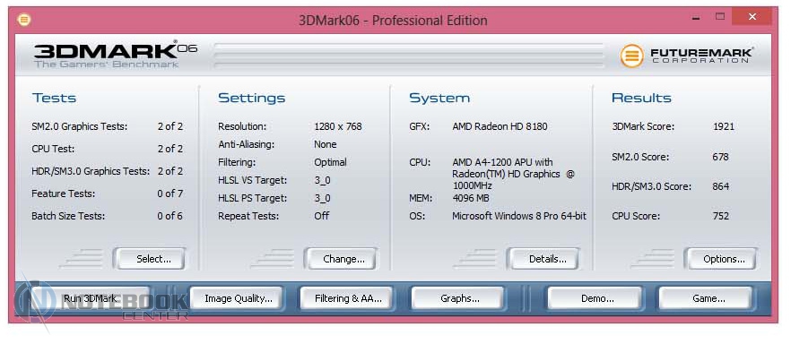
Task: Click the HLSL VS Target label
Action: point(253,180)
